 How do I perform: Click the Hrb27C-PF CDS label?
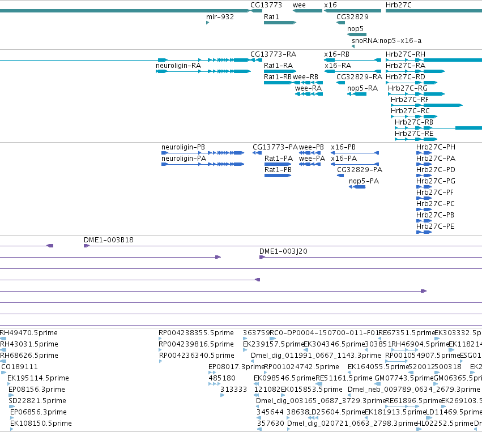pos(434,193)
